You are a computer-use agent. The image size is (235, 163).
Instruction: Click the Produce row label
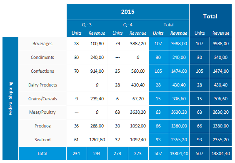pos(42,126)
